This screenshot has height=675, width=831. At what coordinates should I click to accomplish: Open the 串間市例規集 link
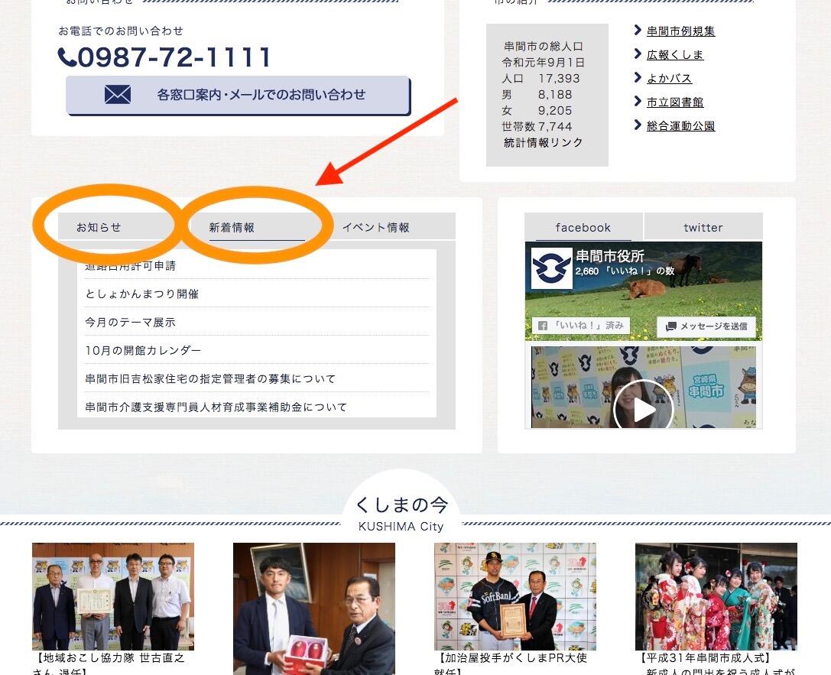point(680,31)
